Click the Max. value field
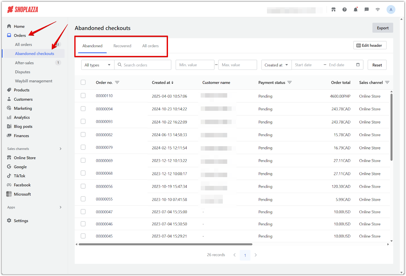The image size is (406, 276). tap(238, 65)
